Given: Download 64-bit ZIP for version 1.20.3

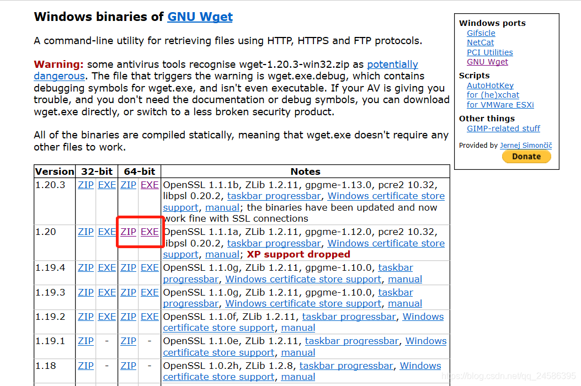Looking at the screenshot, I should pos(128,185).
